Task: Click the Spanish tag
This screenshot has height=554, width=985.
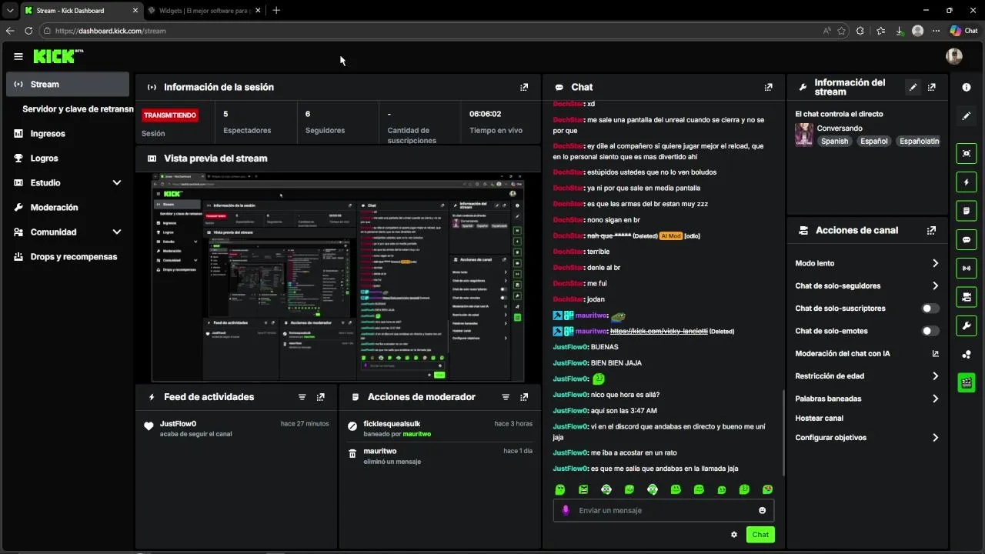Action: point(834,142)
